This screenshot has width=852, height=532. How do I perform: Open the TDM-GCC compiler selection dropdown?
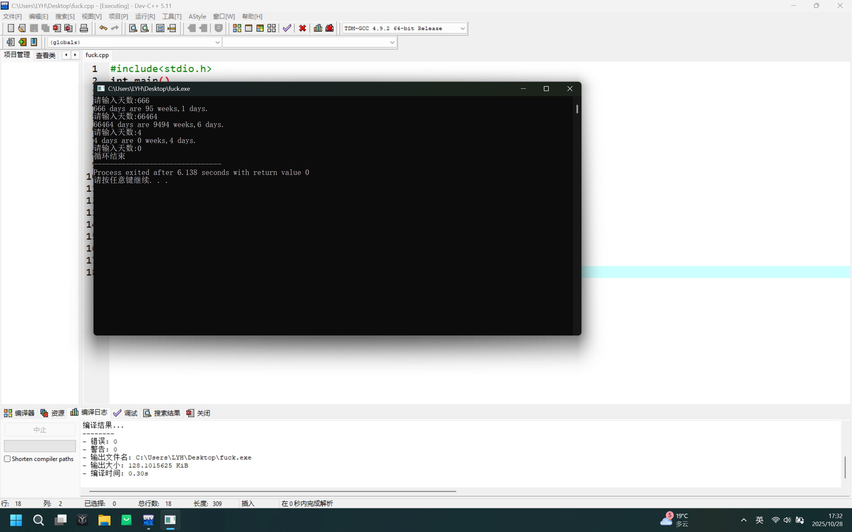pyautogui.click(x=462, y=28)
